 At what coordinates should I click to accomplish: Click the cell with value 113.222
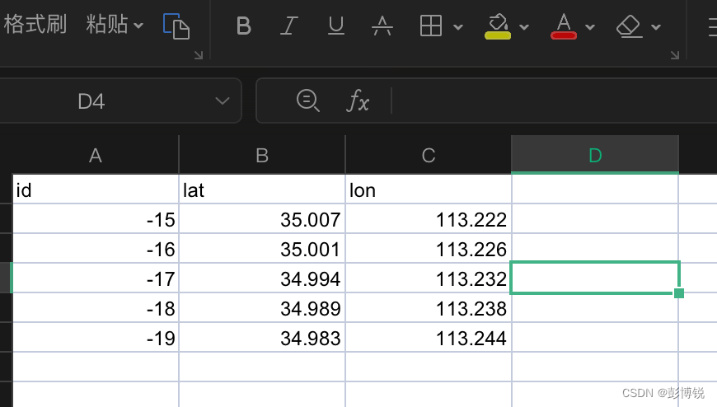click(x=429, y=219)
